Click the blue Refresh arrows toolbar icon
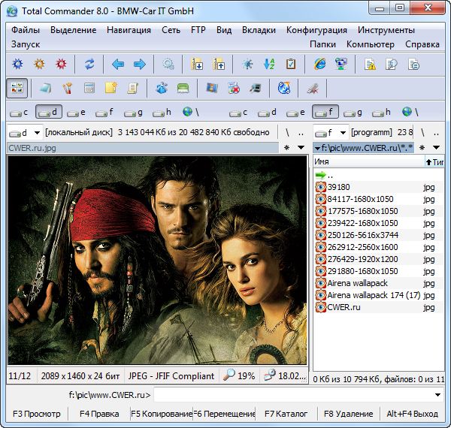451x428 pixels. [89, 65]
